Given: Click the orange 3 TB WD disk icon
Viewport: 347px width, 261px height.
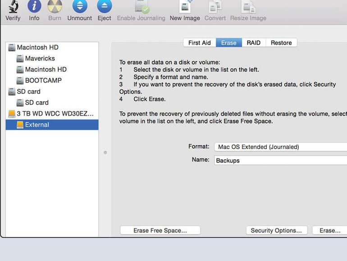Looking at the screenshot, I should 12,114.
